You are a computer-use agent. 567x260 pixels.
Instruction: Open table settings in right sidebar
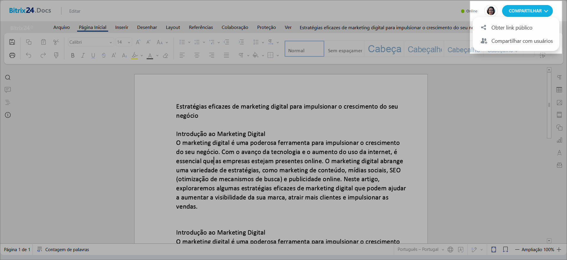coord(559,90)
